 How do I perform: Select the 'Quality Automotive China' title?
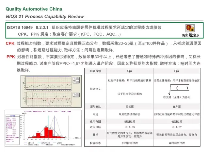coord(34,9)
